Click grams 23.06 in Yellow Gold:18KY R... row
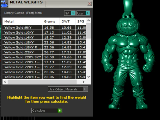 tap(49, 47)
